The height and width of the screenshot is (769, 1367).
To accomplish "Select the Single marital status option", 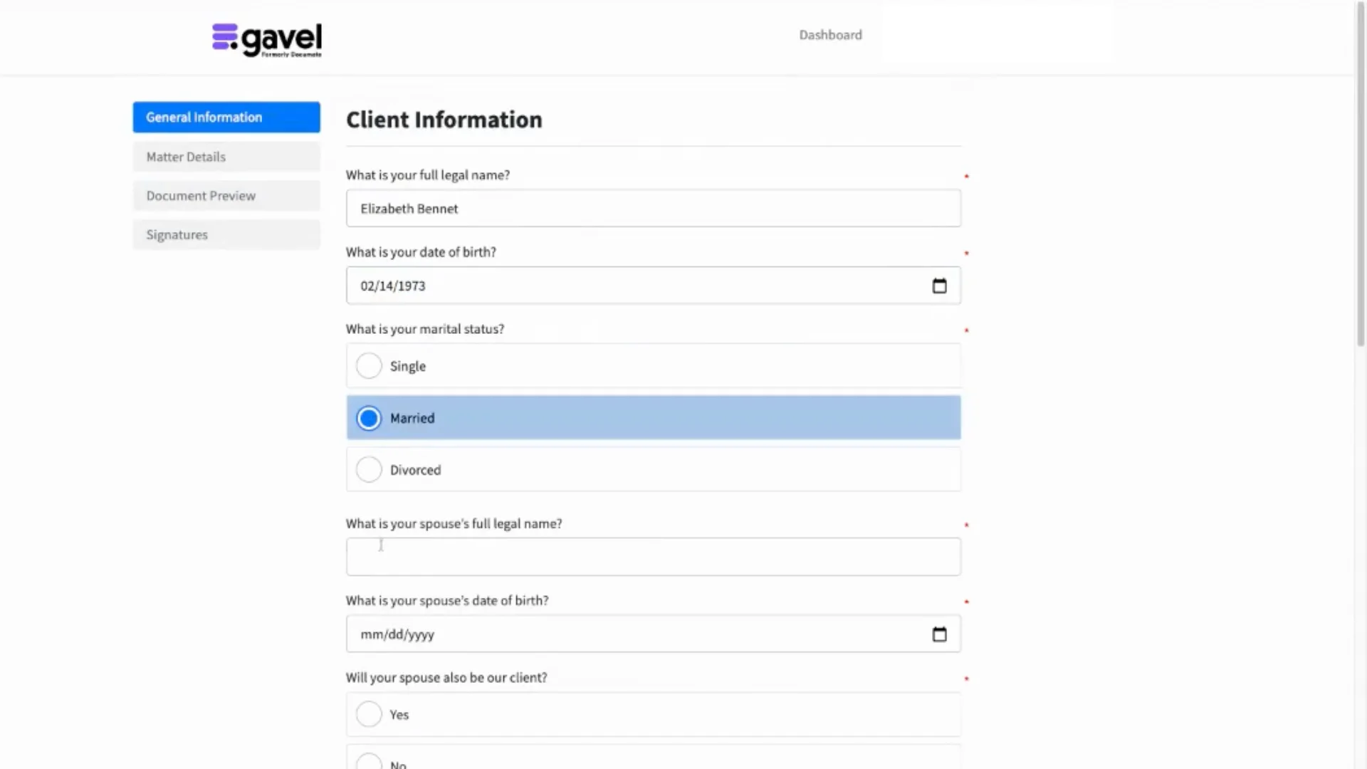I will pyautogui.click(x=369, y=366).
